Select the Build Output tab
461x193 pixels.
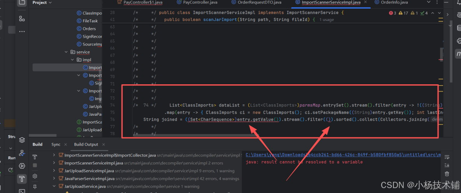86,144
